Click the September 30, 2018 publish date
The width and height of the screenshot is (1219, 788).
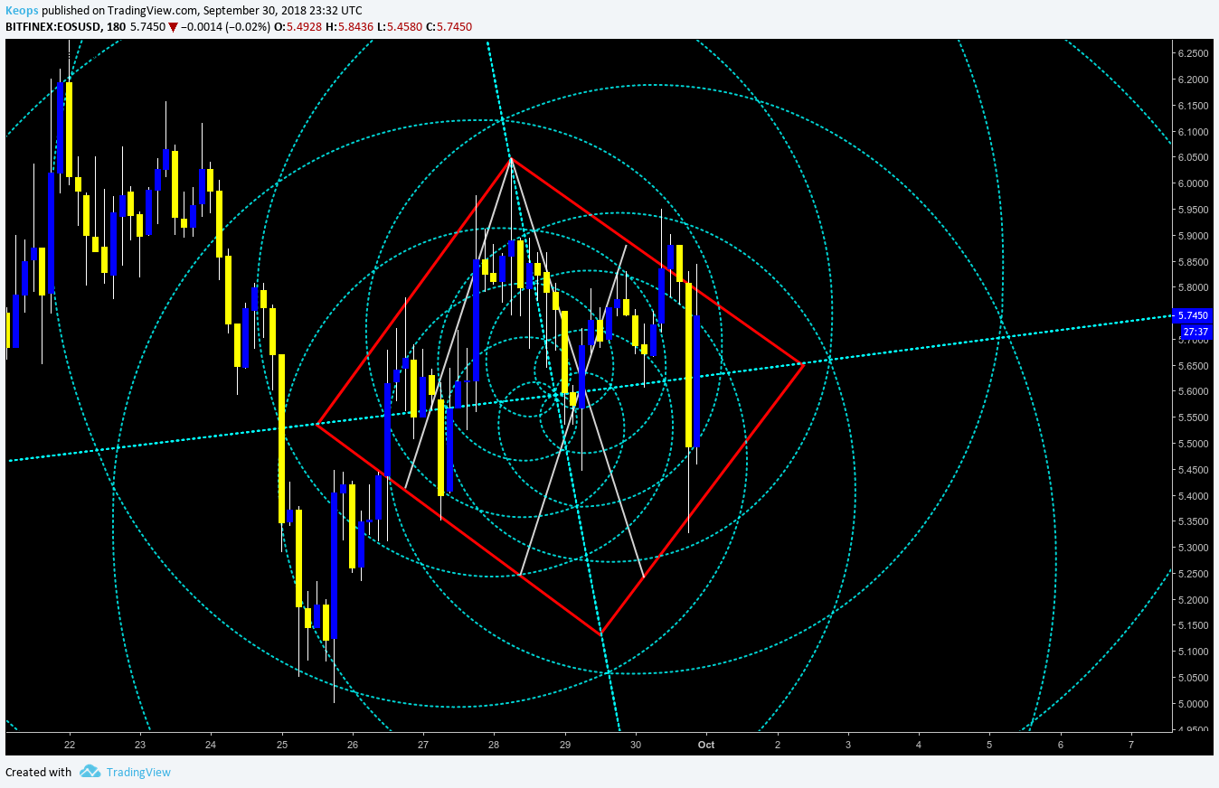[x=254, y=10]
